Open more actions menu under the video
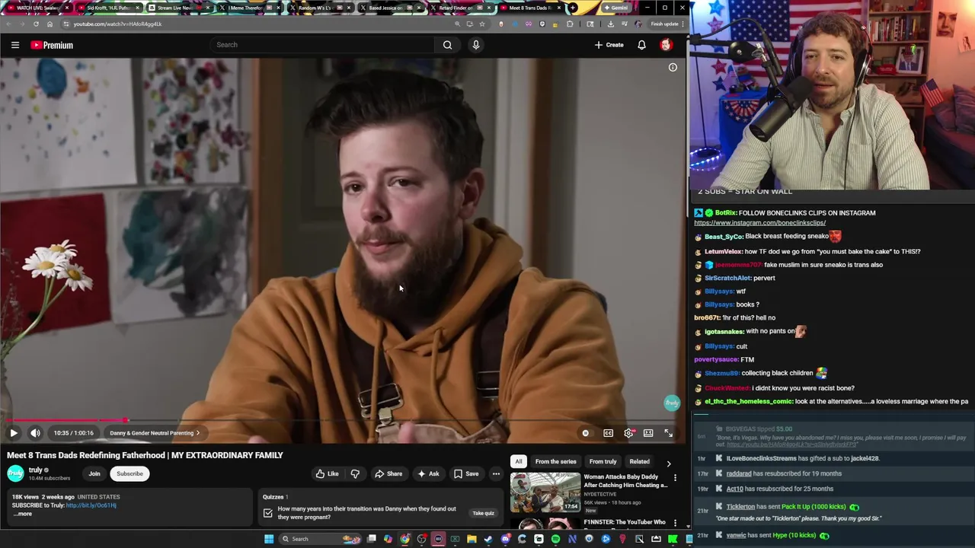 496,473
